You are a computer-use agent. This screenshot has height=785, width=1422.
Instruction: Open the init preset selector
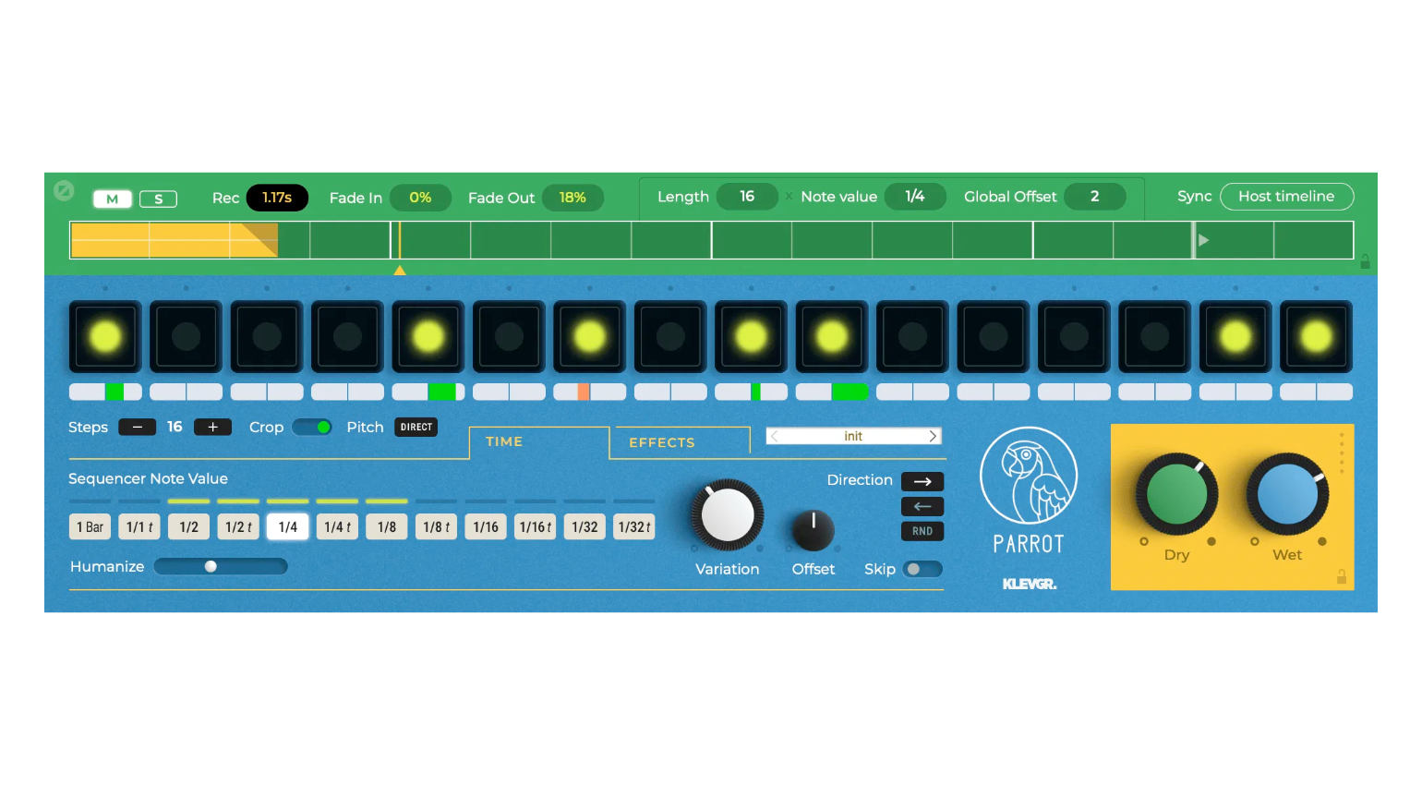point(853,436)
